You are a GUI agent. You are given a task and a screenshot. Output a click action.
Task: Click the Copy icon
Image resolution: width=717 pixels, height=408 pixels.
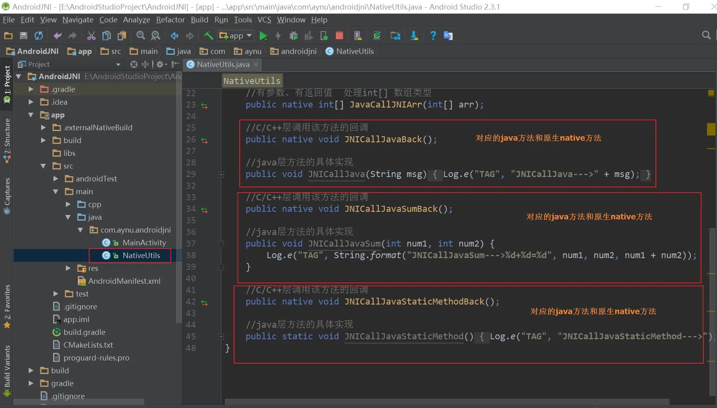pos(107,36)
